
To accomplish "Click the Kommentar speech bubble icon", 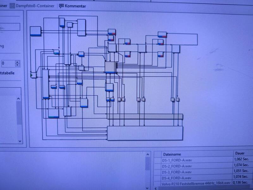I will coord(61,6).
